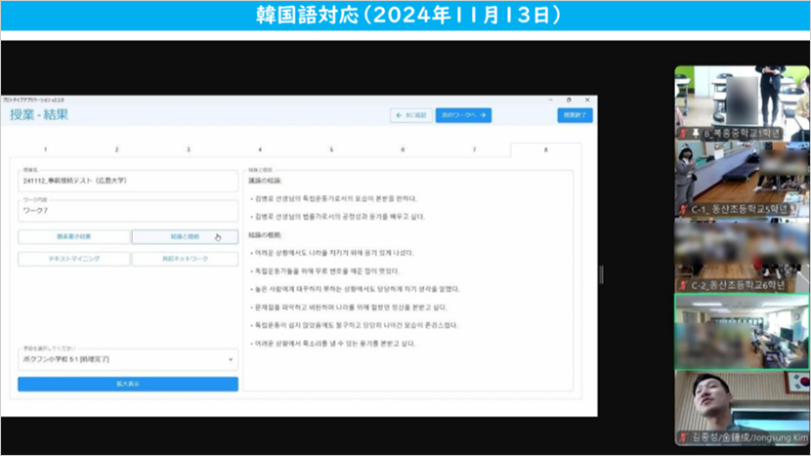This screenshot has width=811, height=456.
Task: Click the left arrow icon in back button
Action: [x=399, y=115]
